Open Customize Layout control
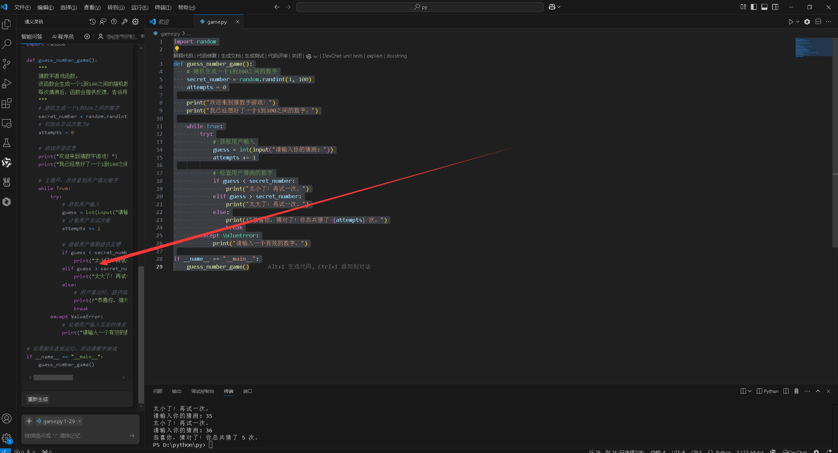838x453 pixels. click(743, 7)
